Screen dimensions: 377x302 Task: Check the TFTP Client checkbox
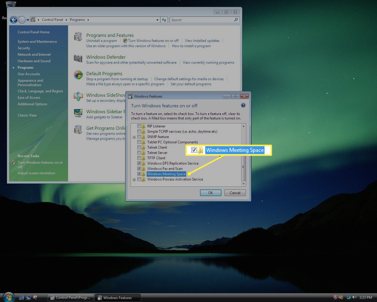pyautogui.click(x=139, y=158)
